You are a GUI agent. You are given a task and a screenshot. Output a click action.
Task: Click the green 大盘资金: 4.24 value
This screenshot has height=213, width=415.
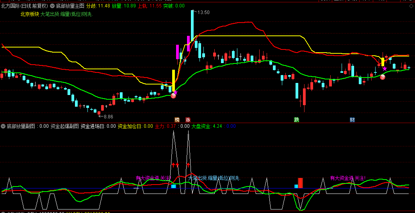(207, 126)
